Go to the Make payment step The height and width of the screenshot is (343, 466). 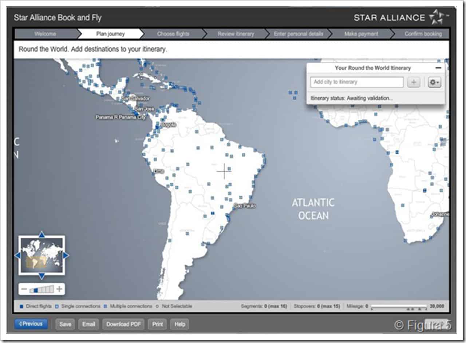coord(361,34)
